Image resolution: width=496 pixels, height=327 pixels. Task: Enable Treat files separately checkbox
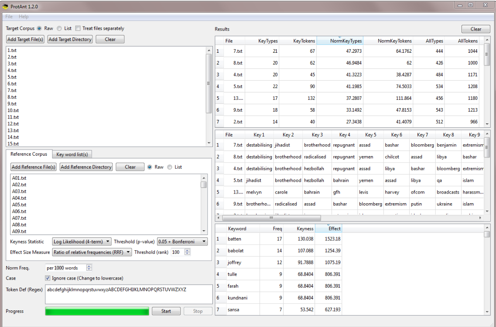(x=78, y=28)
